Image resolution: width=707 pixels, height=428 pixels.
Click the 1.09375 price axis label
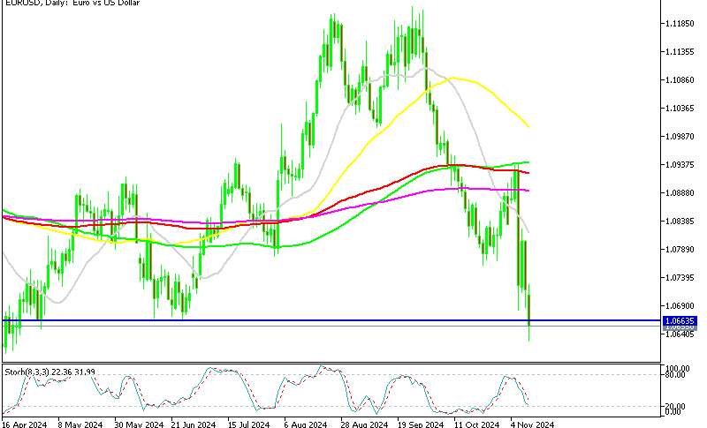pyautogui.click(x=680, y=165)
